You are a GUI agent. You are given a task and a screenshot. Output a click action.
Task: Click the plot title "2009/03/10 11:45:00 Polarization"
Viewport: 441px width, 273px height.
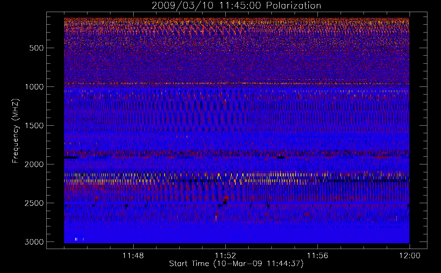(236, 5)
